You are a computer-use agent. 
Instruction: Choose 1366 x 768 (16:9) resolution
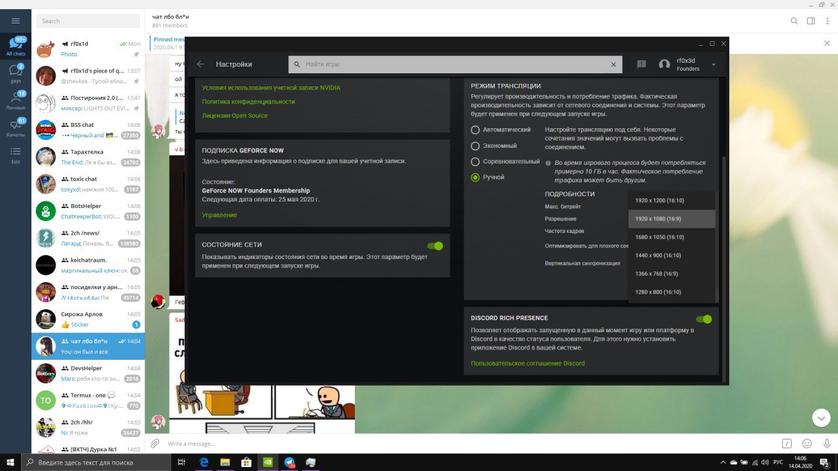(672, 273)
